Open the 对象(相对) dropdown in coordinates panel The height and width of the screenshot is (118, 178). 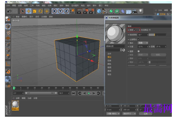[x=113, y=114]
